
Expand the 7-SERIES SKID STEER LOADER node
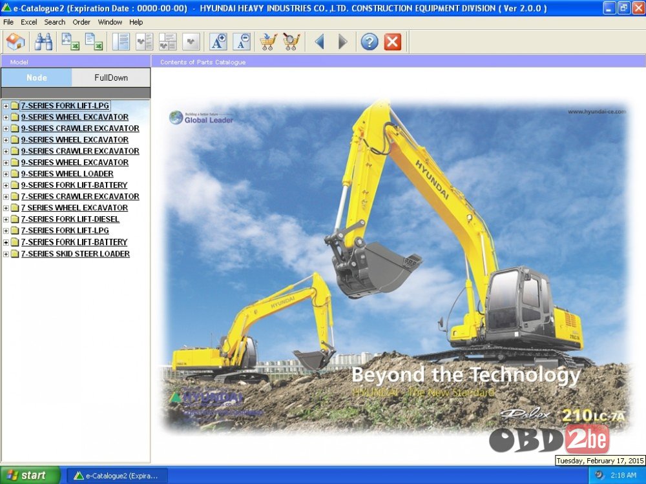[x=6, y=254]
